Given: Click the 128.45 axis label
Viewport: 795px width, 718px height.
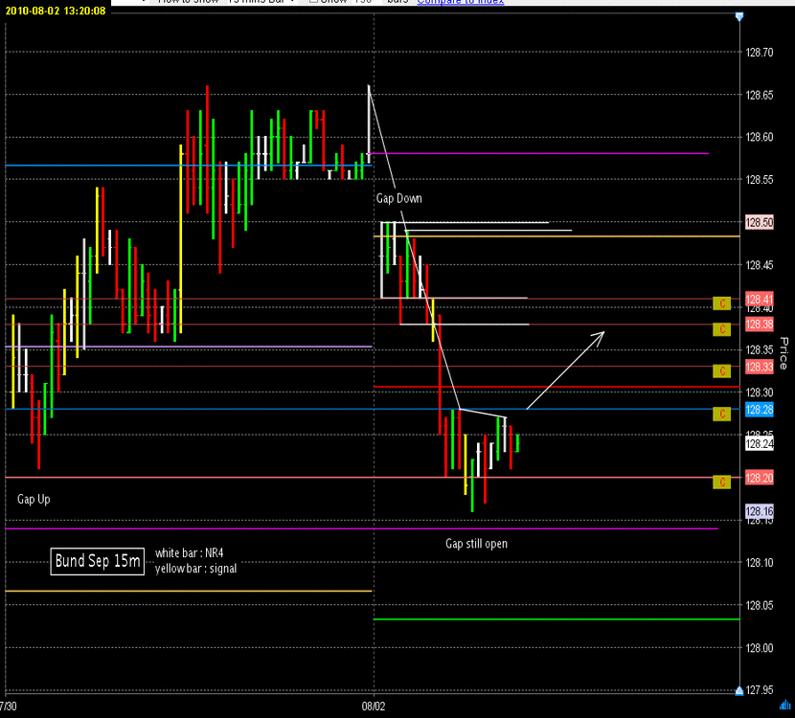Looking at the screenshot, I should coord(760,265).
